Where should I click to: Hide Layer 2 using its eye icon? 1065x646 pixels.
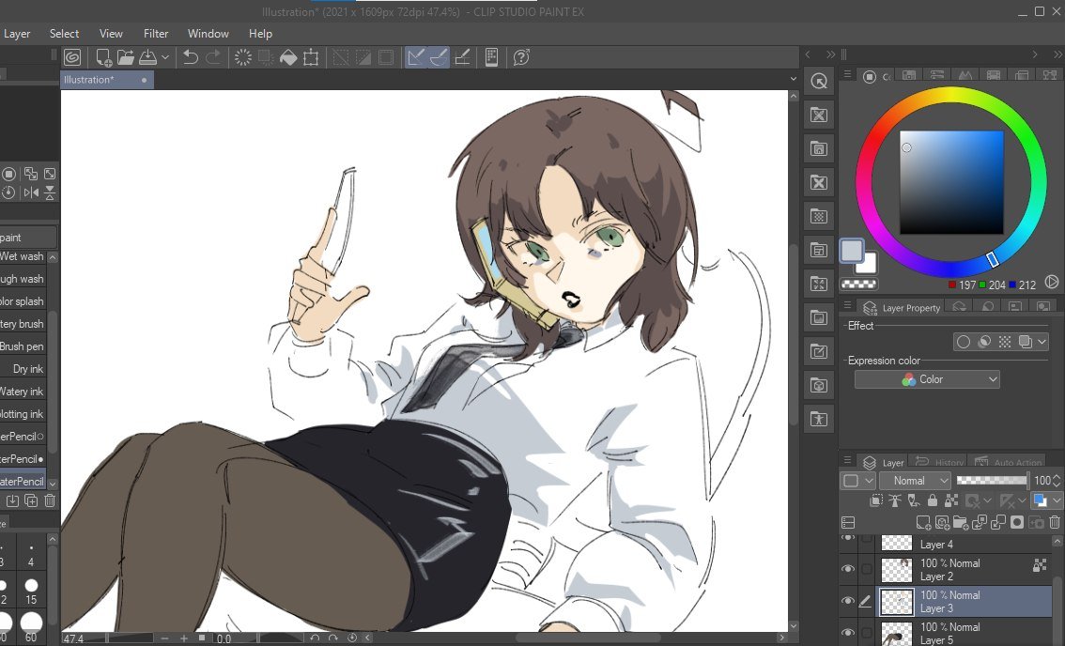(x=848, y=569)
